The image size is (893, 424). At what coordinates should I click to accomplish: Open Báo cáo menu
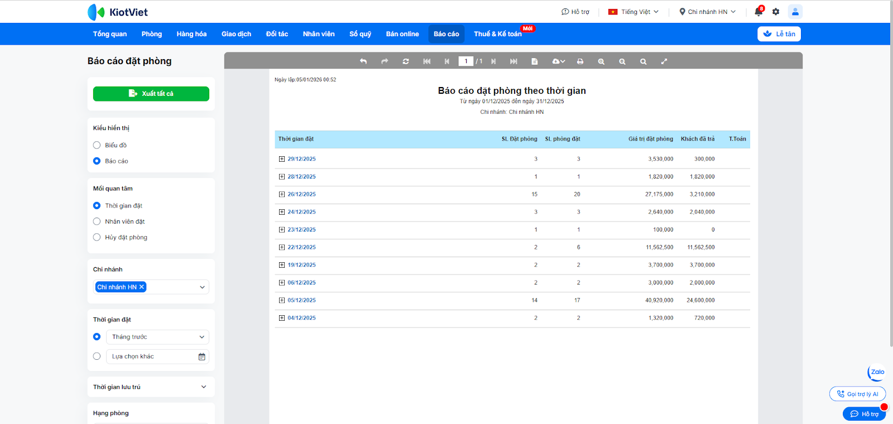(446, 34)
